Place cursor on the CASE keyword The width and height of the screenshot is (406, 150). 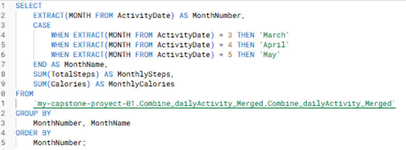[x=42, y=25]
